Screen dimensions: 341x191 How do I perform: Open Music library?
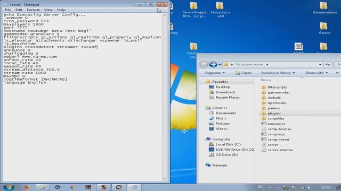point(221,118)
